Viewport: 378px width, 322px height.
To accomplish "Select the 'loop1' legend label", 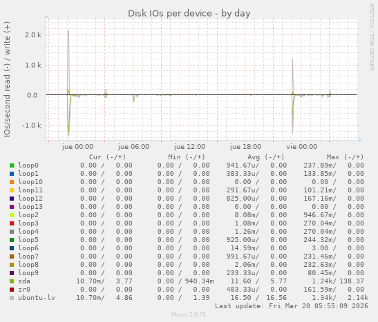I will point(28,174).
